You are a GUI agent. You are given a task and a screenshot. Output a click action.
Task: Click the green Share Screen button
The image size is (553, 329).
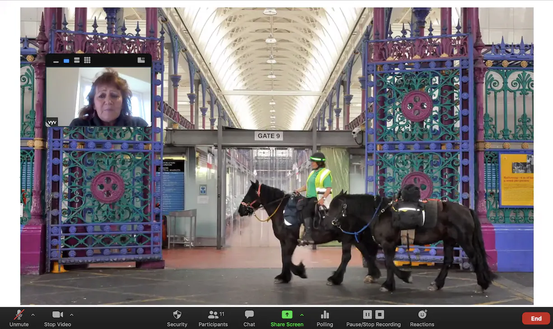[287, 318]
